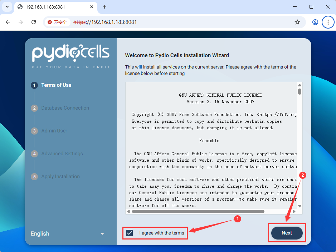This screenshot has width=336, height=252.
Task: Click the browser back arrow icon
Action: click(x=8, y=22)
